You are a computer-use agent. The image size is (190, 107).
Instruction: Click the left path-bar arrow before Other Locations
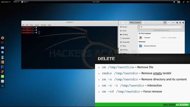(127, 23)
